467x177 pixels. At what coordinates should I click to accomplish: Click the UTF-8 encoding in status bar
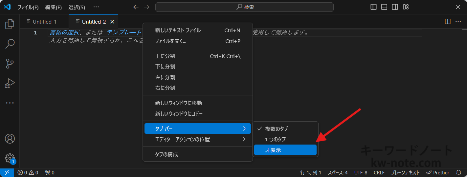click(x=361, y=172)
